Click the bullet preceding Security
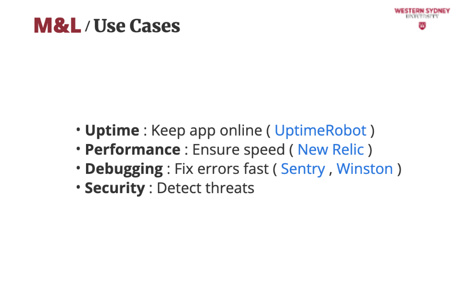Screen dimensions: 460x287 (79, 188)
